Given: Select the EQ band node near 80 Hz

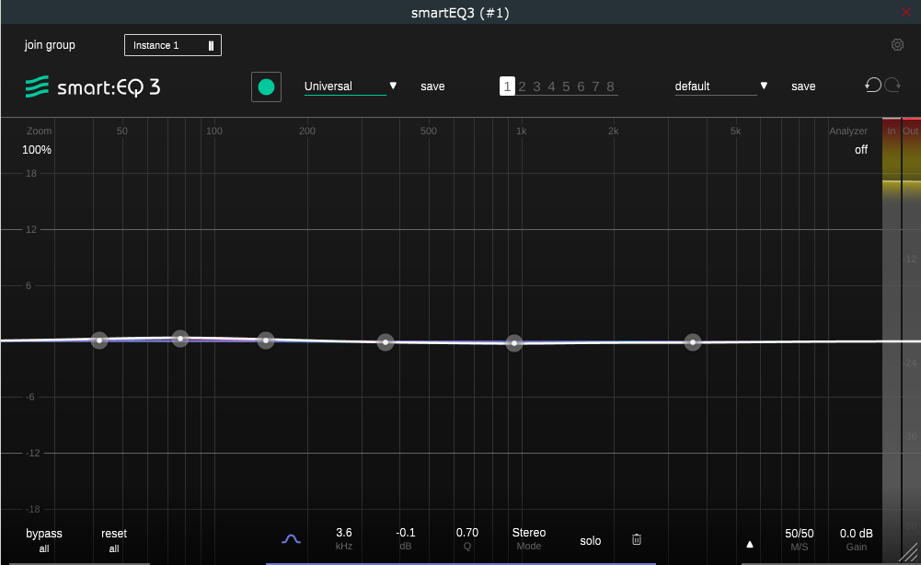Looking at the screenshot, I should coord(180,339).
